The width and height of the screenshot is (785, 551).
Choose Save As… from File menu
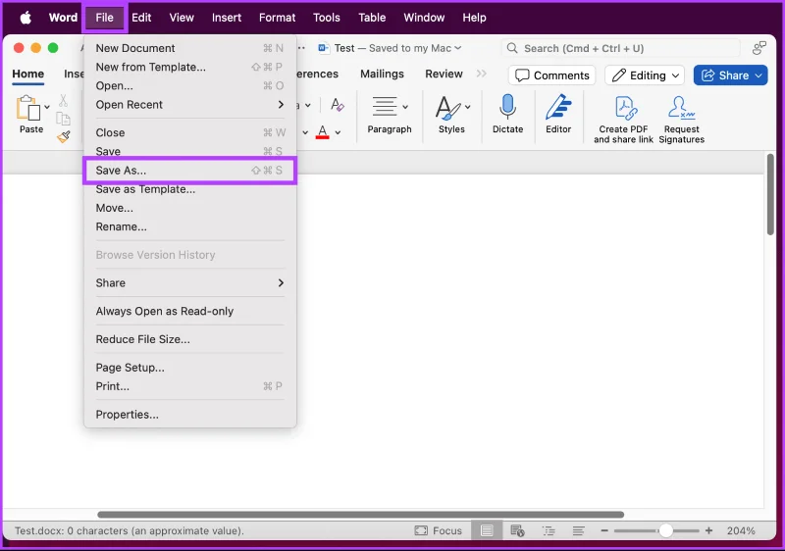tap(189, 171)
